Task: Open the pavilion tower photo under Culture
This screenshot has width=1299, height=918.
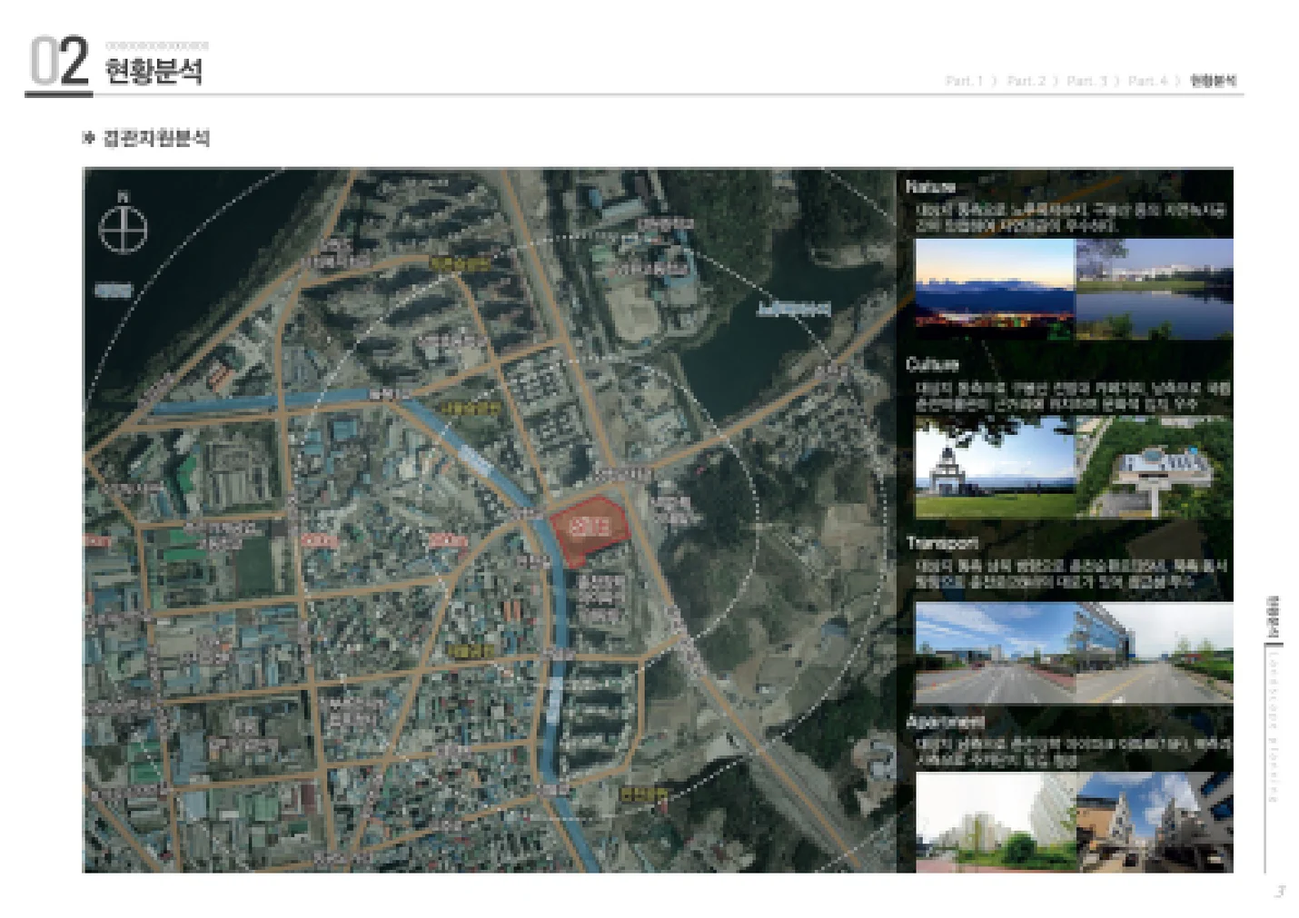Action: 995,468
